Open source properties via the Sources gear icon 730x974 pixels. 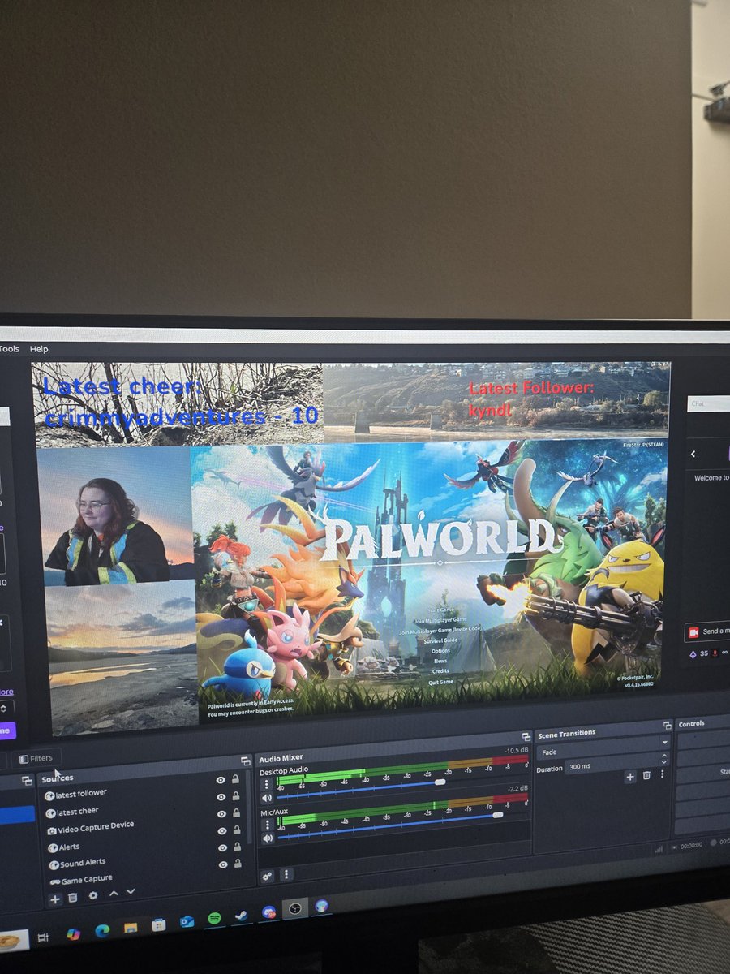[93, 896]
